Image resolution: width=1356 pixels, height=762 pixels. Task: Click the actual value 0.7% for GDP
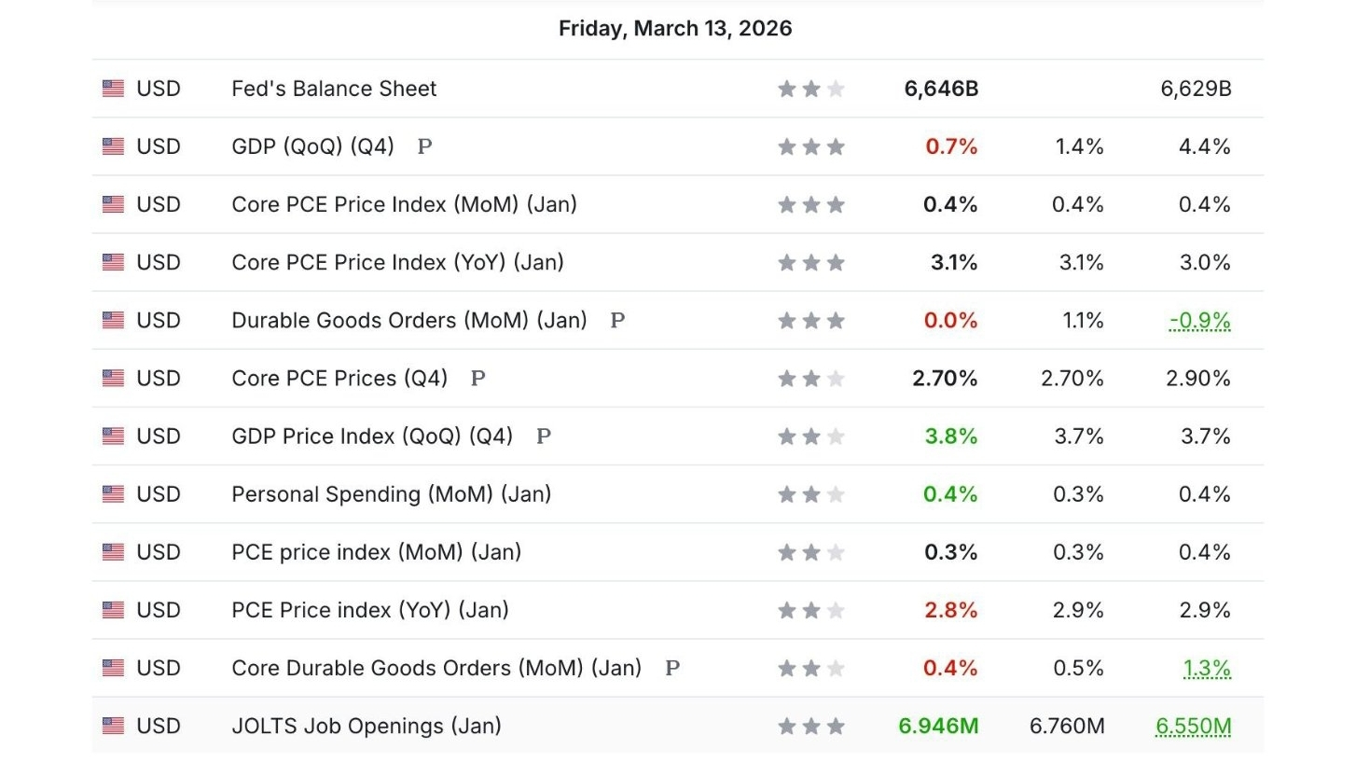coord(951,146)
